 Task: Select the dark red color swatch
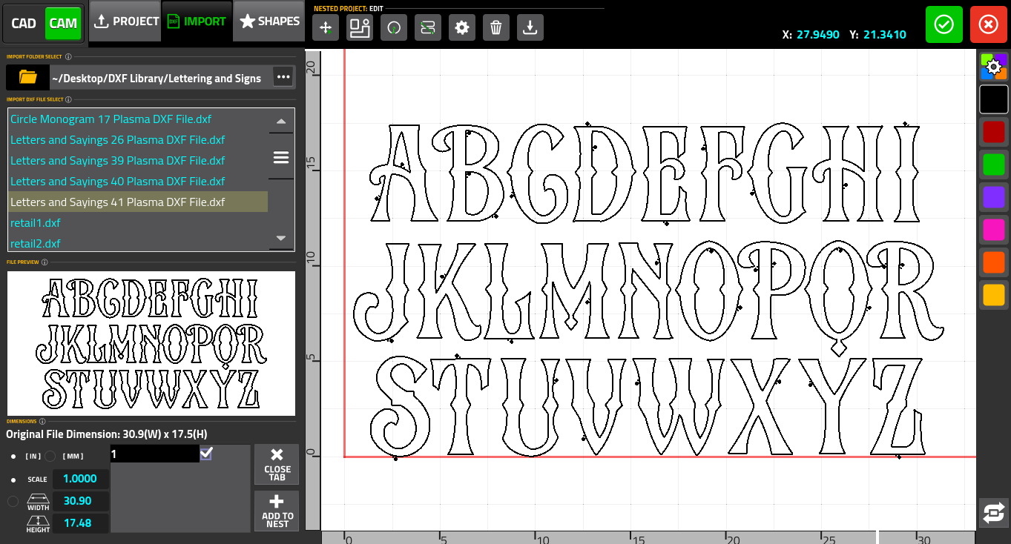tap(994, 132)
